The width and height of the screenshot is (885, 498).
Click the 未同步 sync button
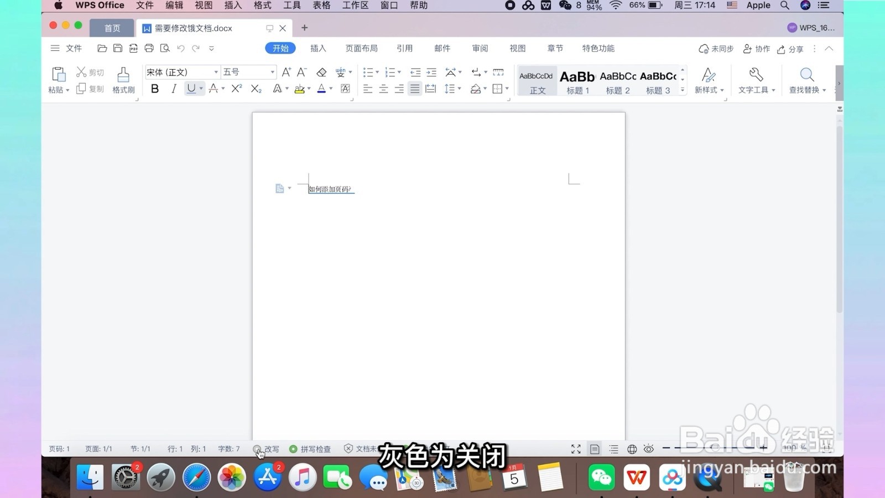(716, 49)
